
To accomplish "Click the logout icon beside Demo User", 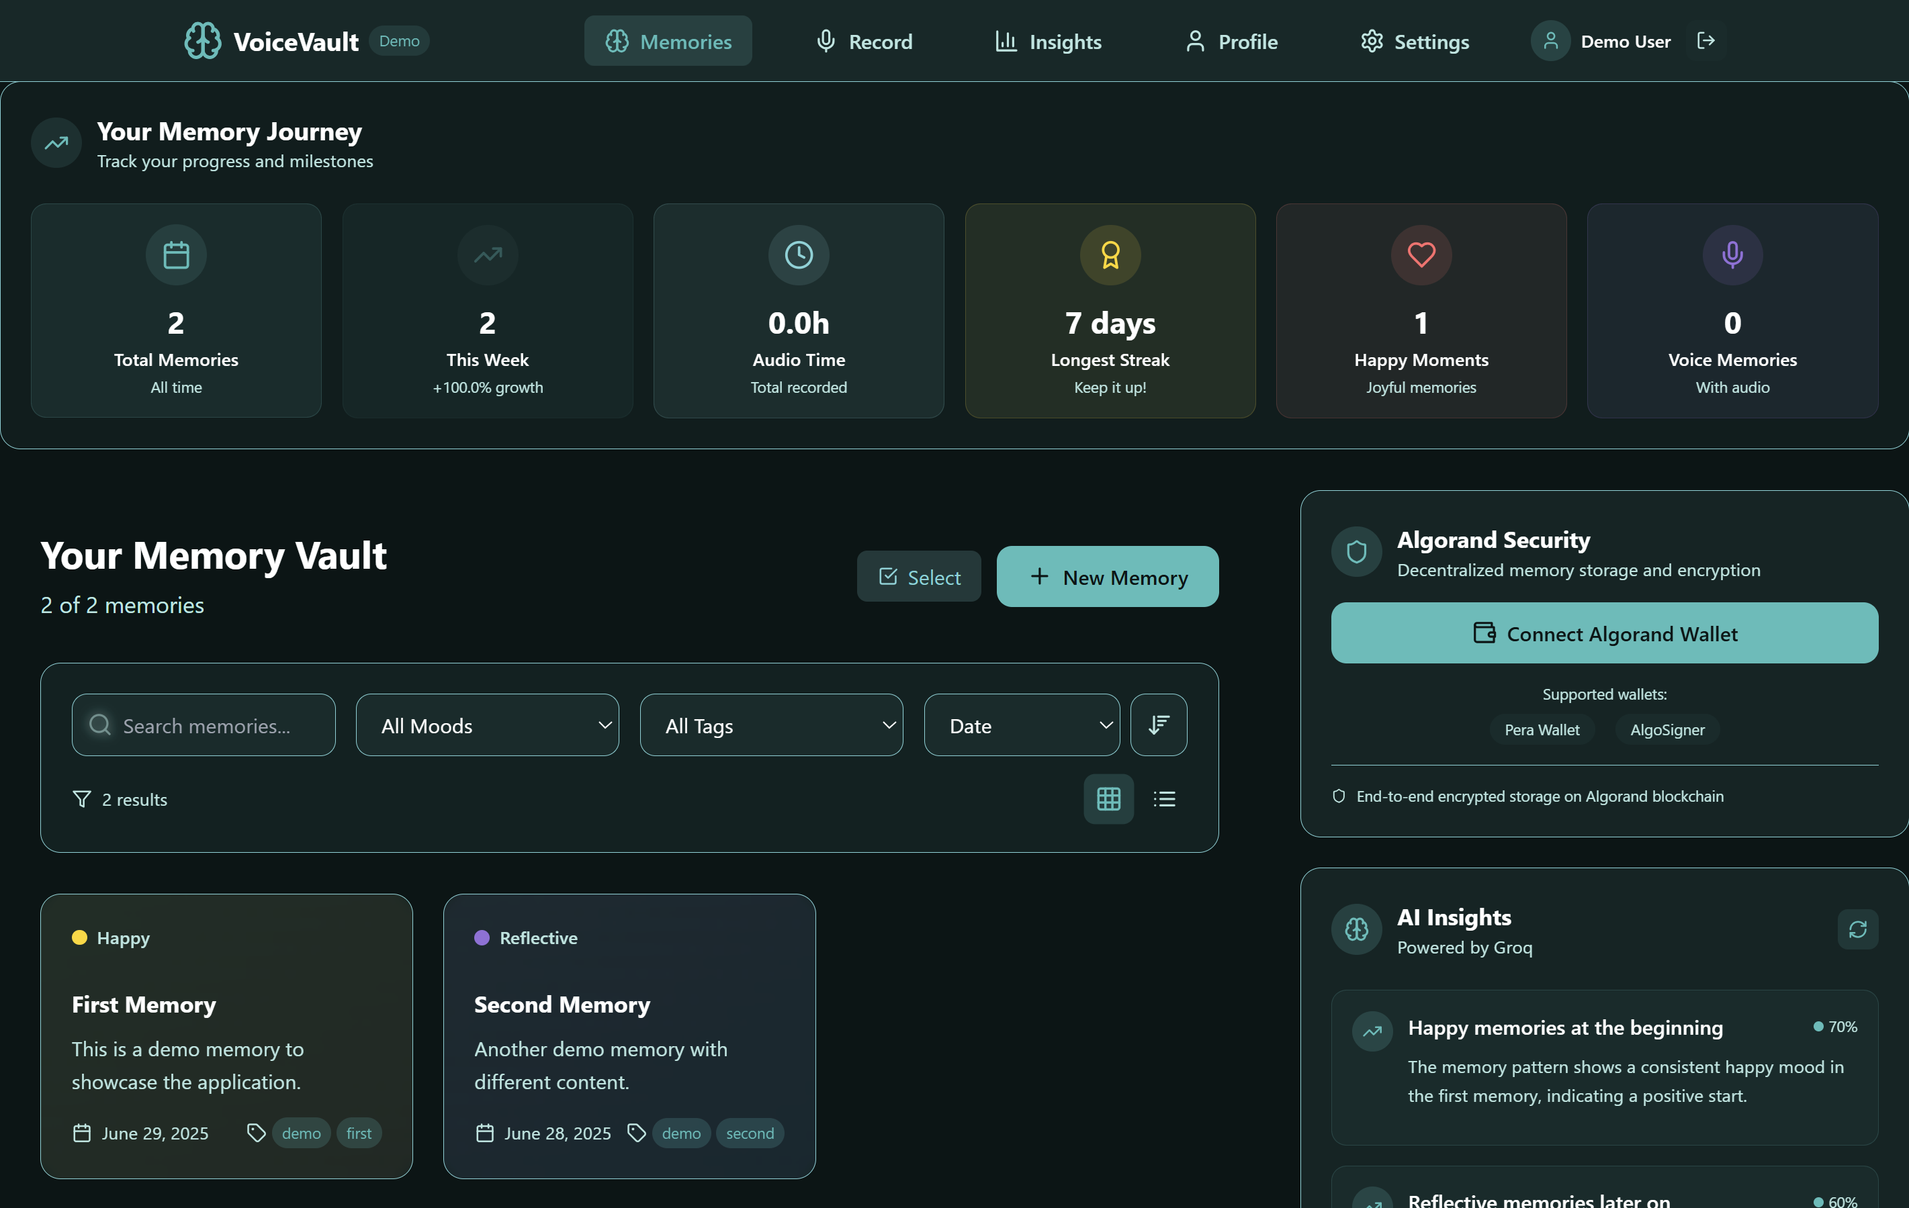I will 1706,40.
